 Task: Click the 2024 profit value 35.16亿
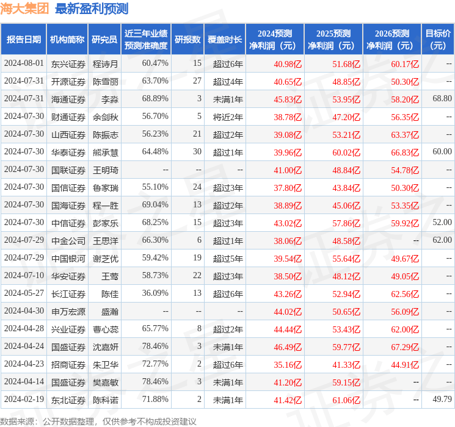288,365
